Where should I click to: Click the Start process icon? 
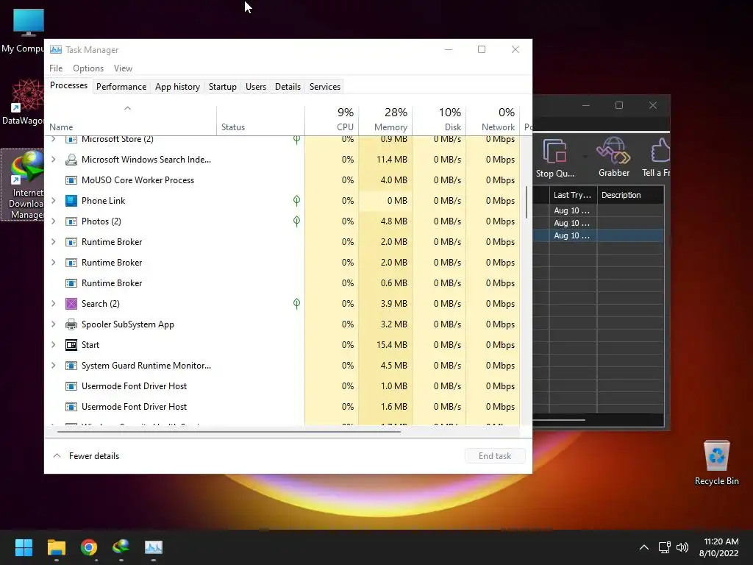coord(71,345)
